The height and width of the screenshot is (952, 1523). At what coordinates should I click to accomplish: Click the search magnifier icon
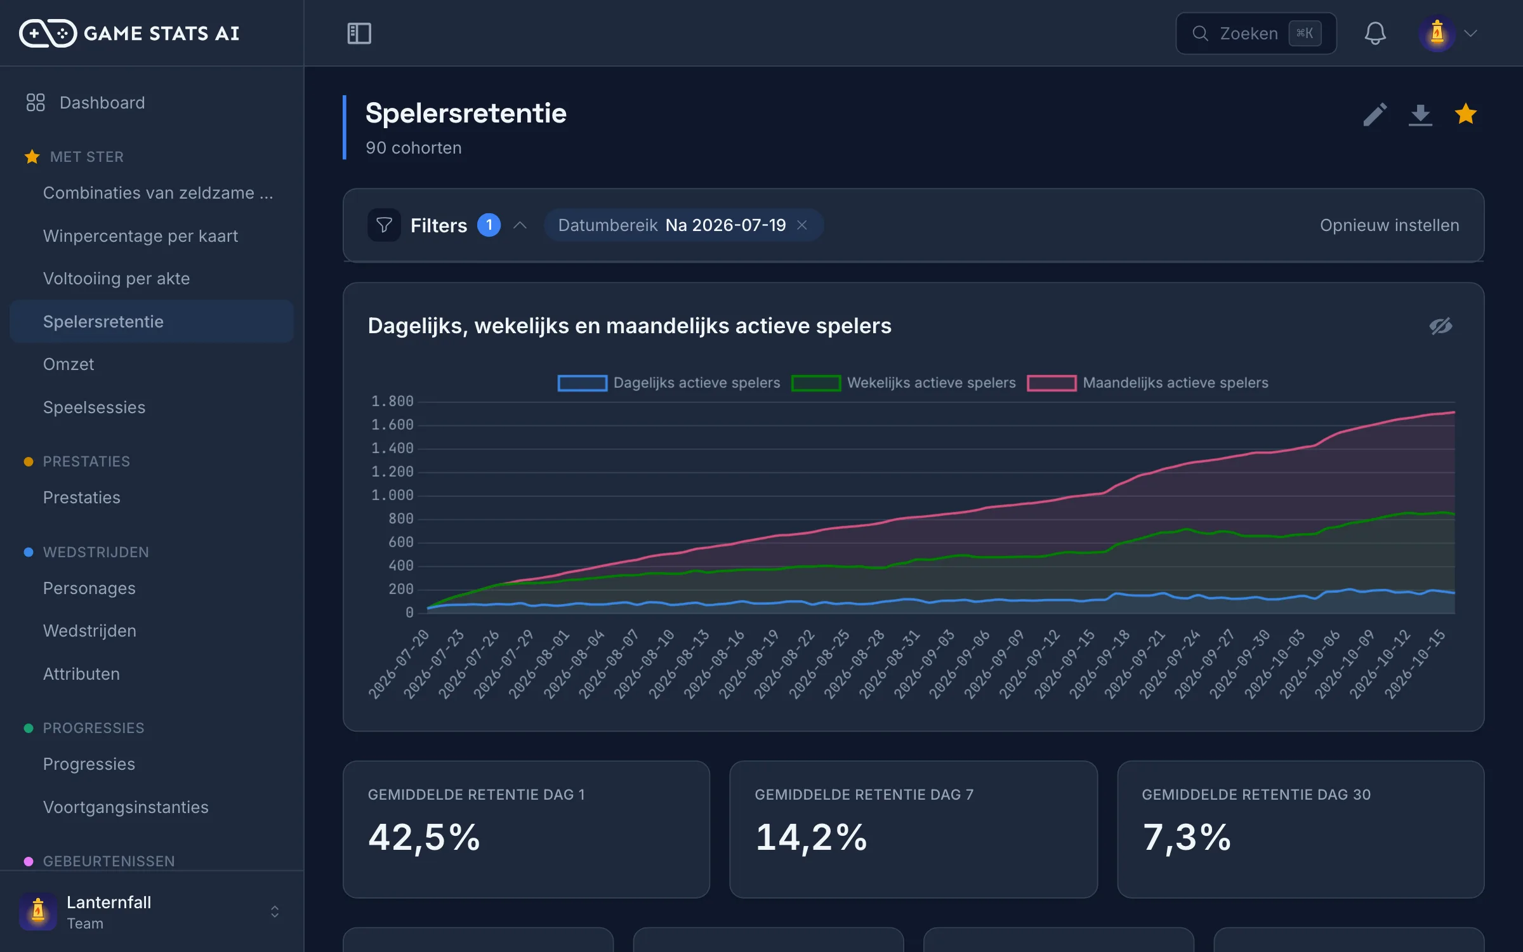(1200, 33)
